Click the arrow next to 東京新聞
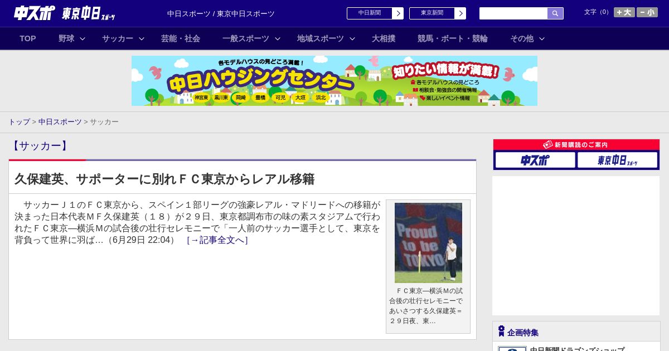 tap(460, 13)
